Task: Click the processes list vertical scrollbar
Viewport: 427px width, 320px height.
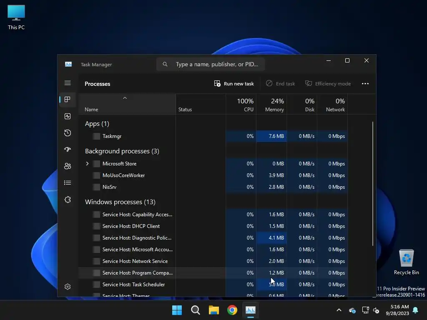Action: [372, 184]
